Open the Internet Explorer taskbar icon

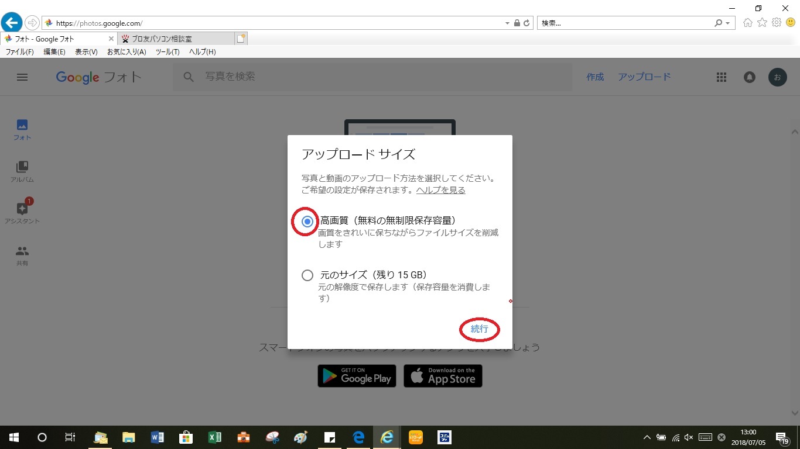[x=387, y=437]
